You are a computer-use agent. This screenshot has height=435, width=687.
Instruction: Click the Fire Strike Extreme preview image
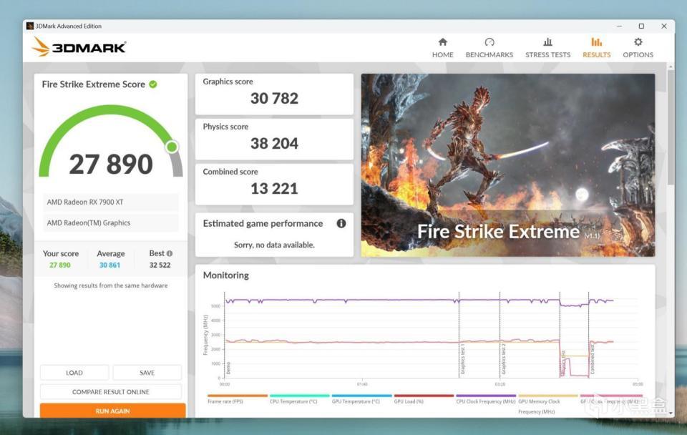point(508,165)
